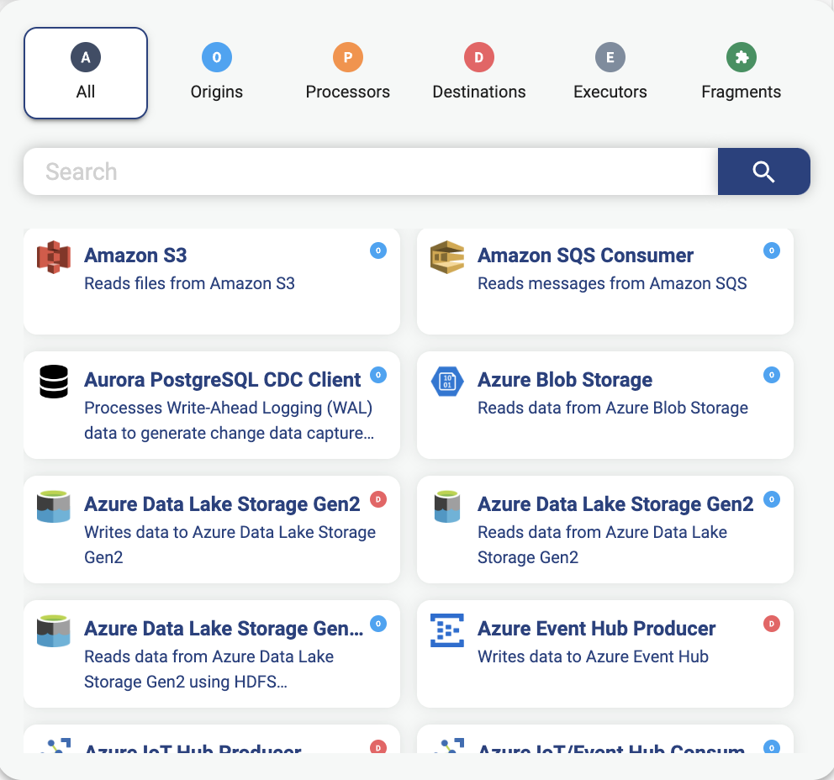Viewport: 834px width, 780px height.
Task: Click 'Reads messages from Amazon SQS' description
Action: [612, 283]
